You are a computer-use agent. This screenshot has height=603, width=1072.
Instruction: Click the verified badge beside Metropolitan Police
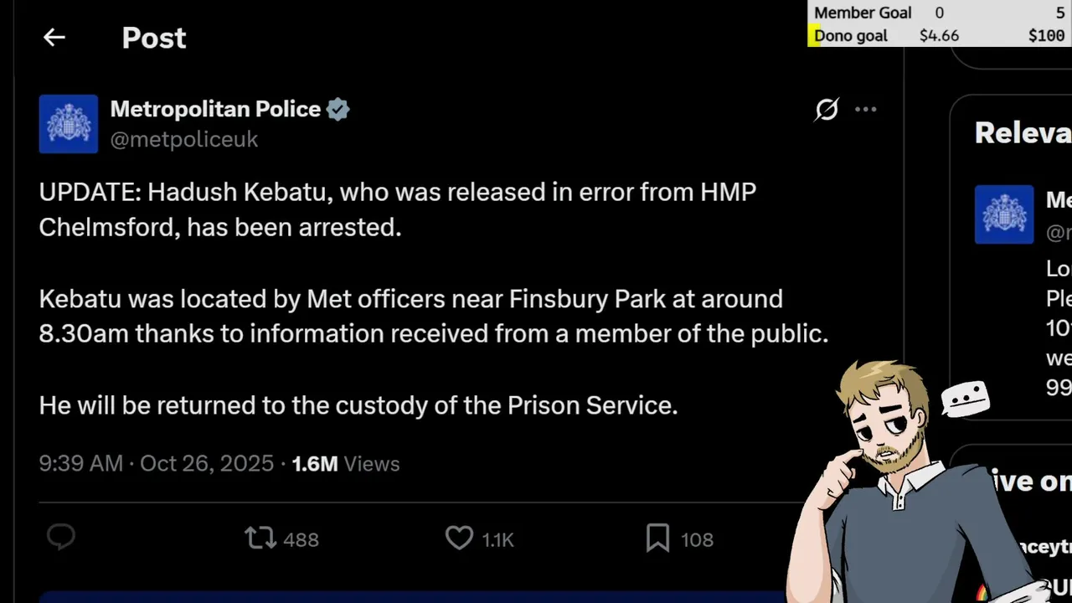[338, 110]
